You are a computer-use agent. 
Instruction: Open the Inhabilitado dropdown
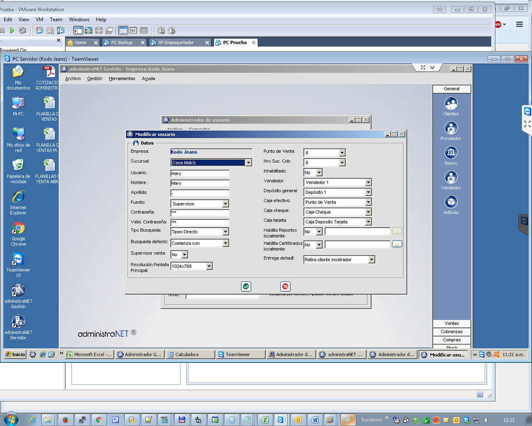(319, 173)
